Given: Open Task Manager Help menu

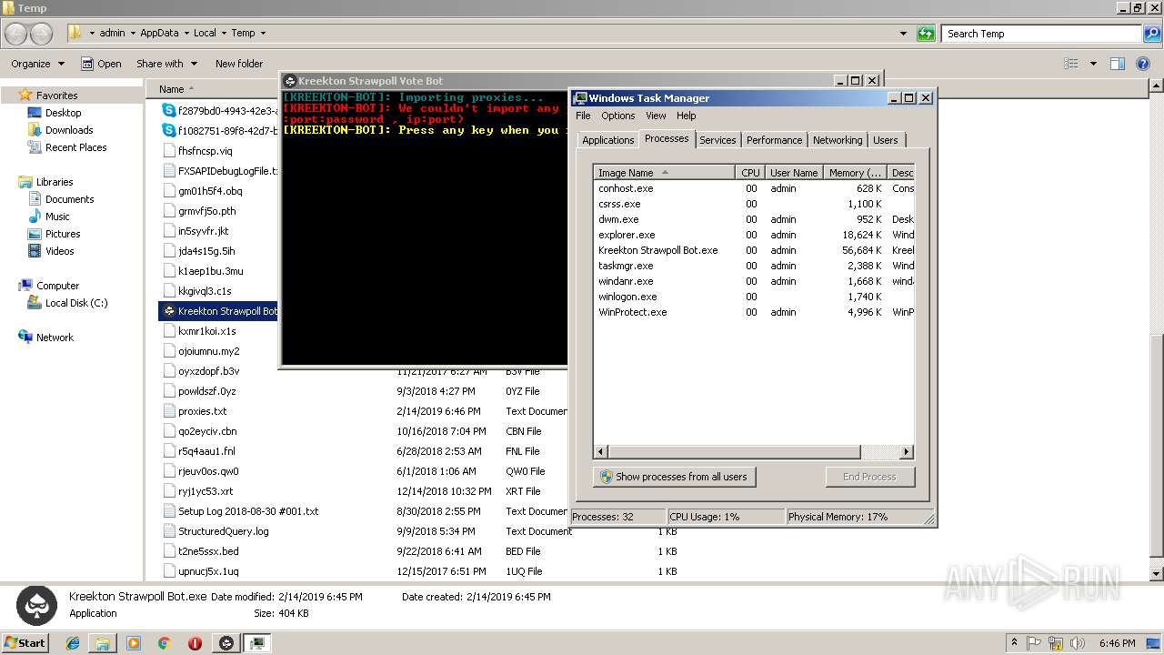Looking at the screenshot, I should point(686,116).
